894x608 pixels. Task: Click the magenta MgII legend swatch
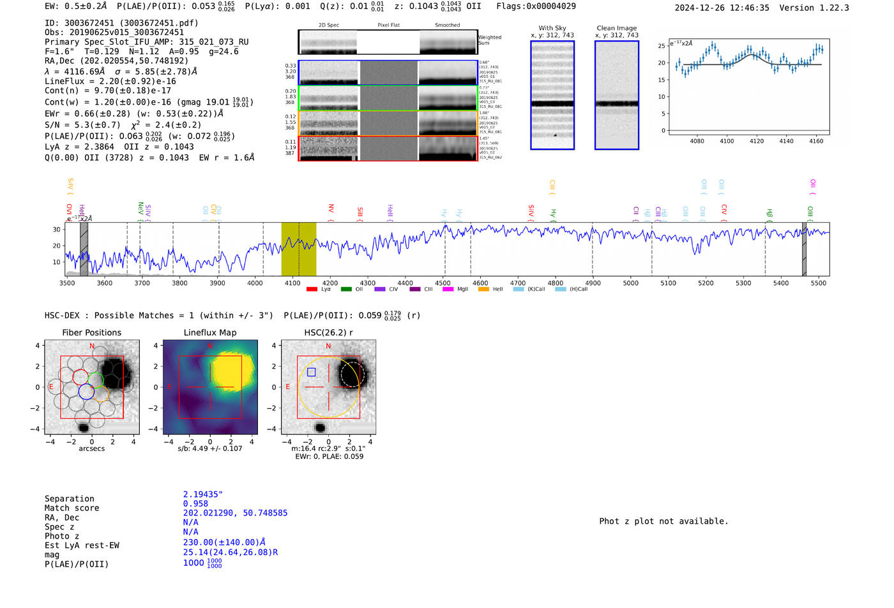point(448,289)
